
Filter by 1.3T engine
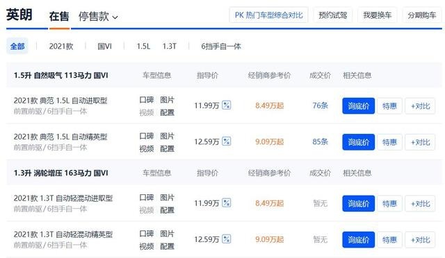[x=170, y=46]
